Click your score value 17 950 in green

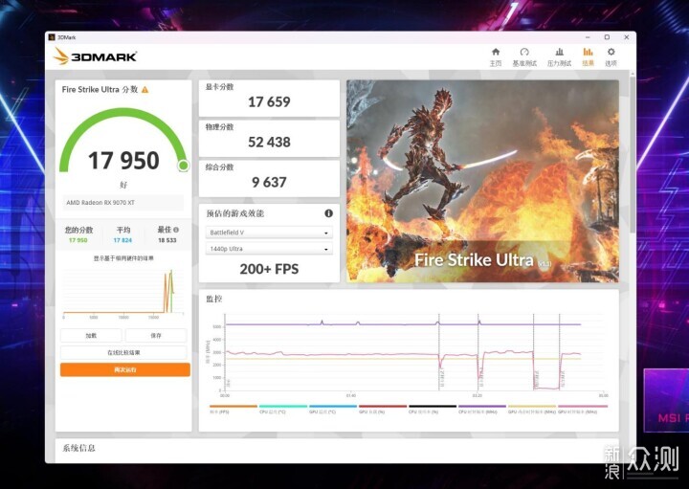click(78, 240)
